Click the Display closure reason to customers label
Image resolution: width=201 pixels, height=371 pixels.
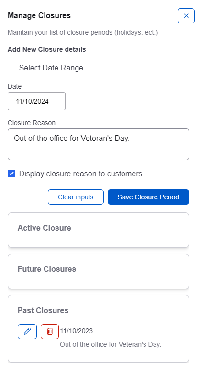pos(80,174)
